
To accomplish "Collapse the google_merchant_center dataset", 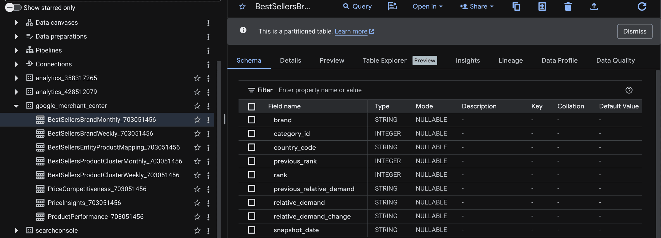I will (16, 106).
